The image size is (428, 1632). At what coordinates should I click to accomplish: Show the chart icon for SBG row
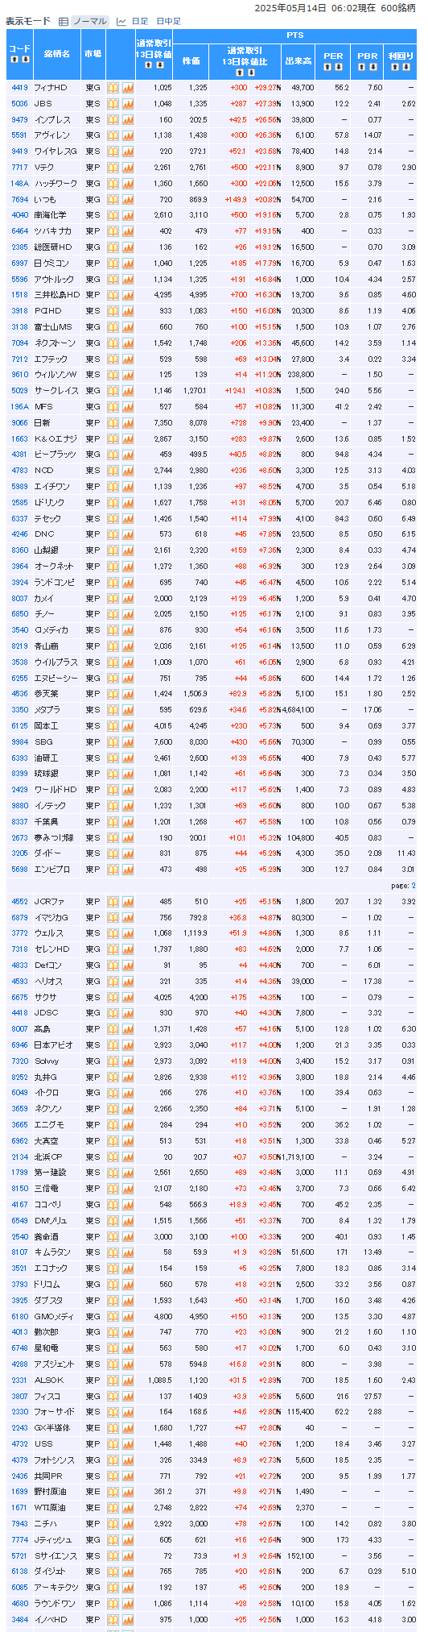tap(127, 741)
